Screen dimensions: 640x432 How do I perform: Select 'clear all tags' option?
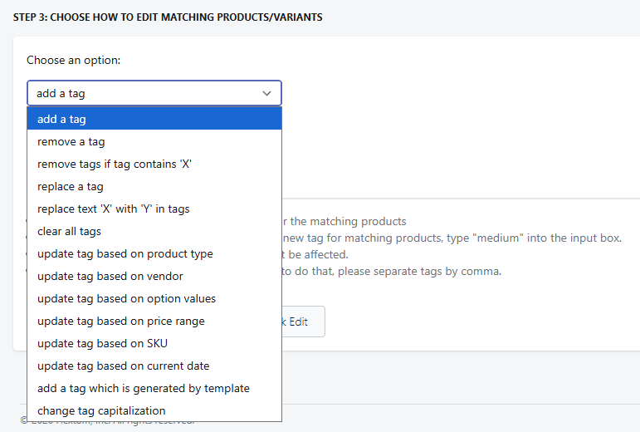tap(154, 232)
